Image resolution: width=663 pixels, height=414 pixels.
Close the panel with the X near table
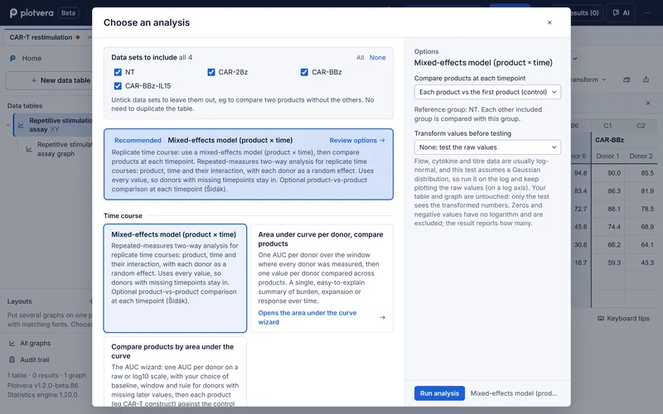(x=648, y=103)
